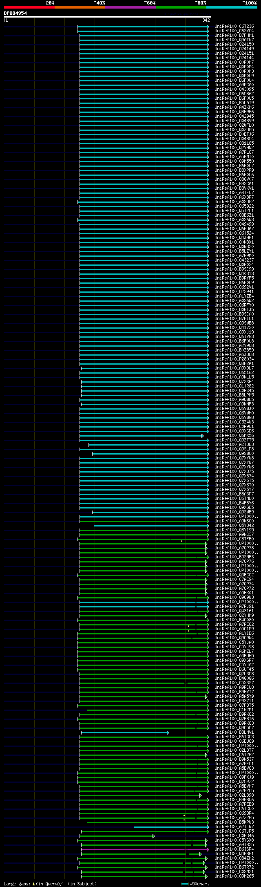Select the UniRef100_B8A3P7 label

(234, 494)
